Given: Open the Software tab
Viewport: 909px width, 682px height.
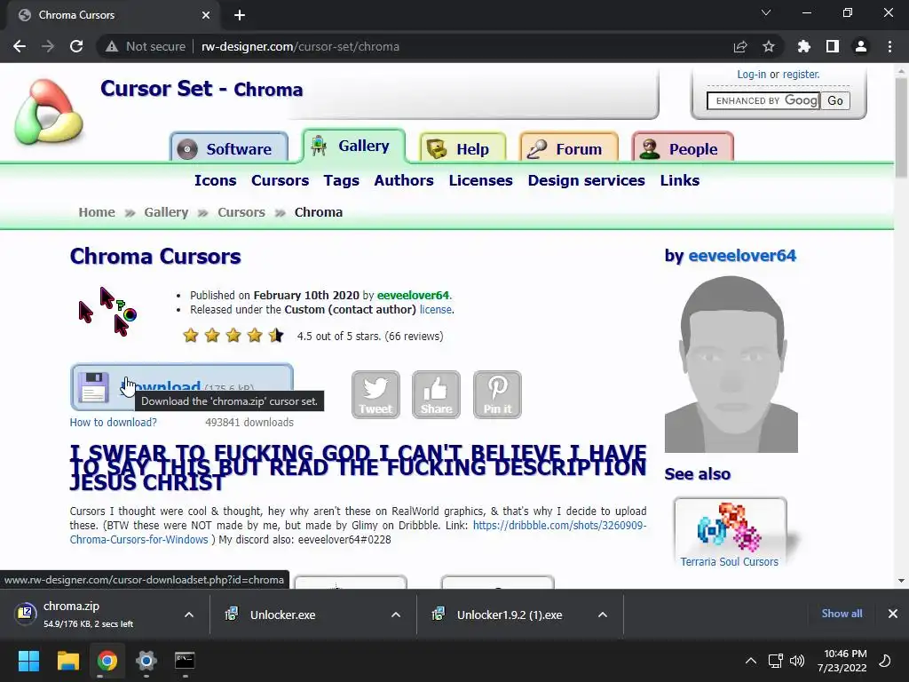Looking at the screenshot, I should coord(229,148).
